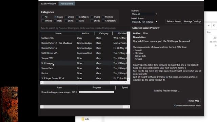
Task: Tick the Trucks category checkbox
Action: tap(92, 17)
